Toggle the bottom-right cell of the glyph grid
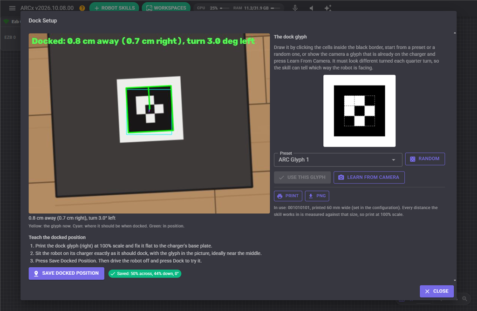The image size is (477, 311). click(369, 121)
